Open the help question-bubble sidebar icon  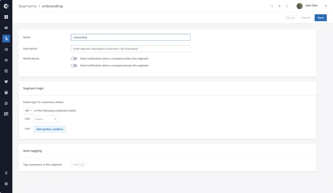click(x=6, y=103)
